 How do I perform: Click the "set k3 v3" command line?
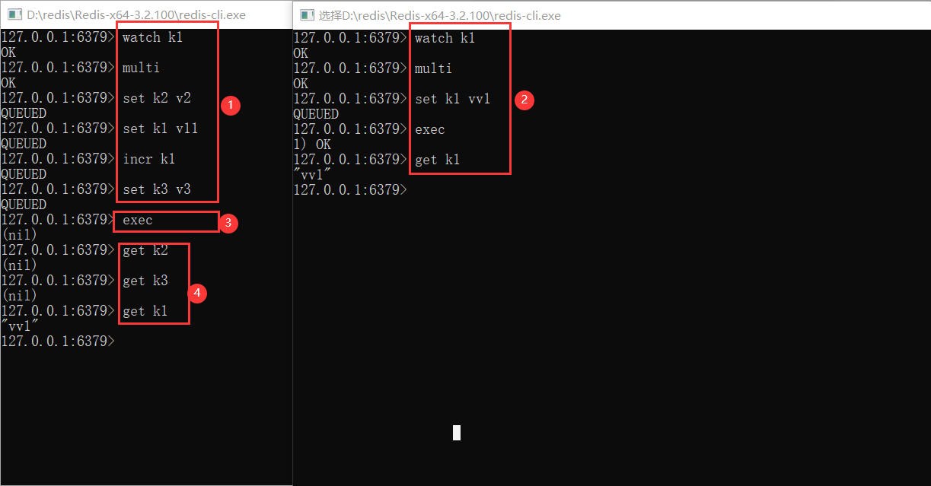click(x=156, y=189)
